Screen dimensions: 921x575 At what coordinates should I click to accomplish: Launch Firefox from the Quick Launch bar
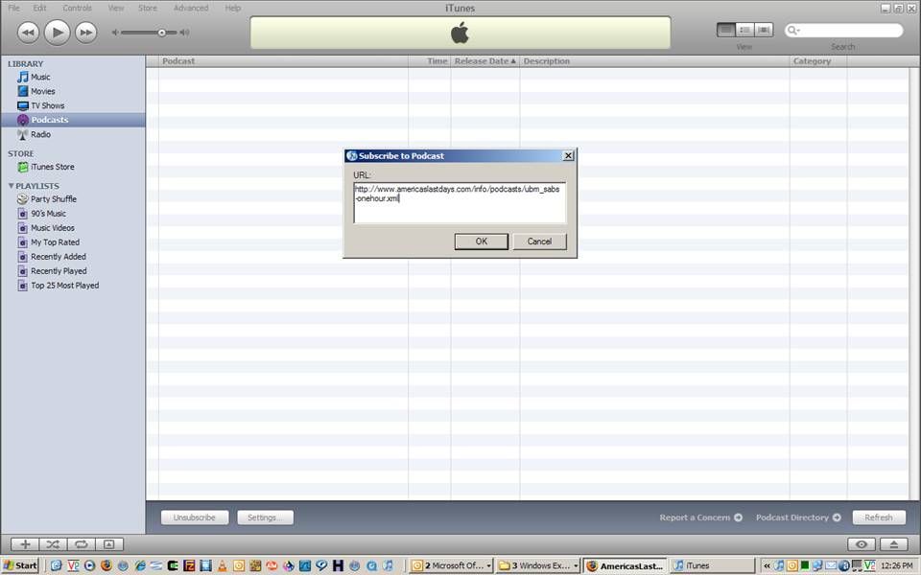tap(106, 565)
